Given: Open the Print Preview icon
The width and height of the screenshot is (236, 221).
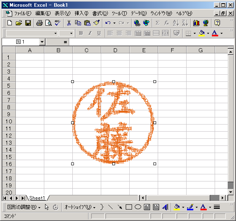Looking at the screenshot, I should coord(49,23).
